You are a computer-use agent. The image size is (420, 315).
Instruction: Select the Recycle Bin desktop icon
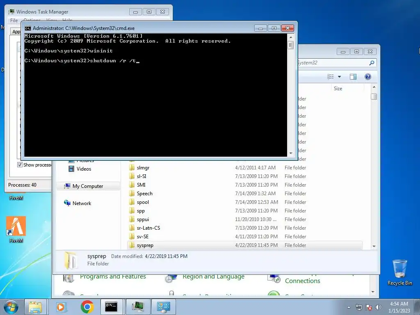point(399,272)
